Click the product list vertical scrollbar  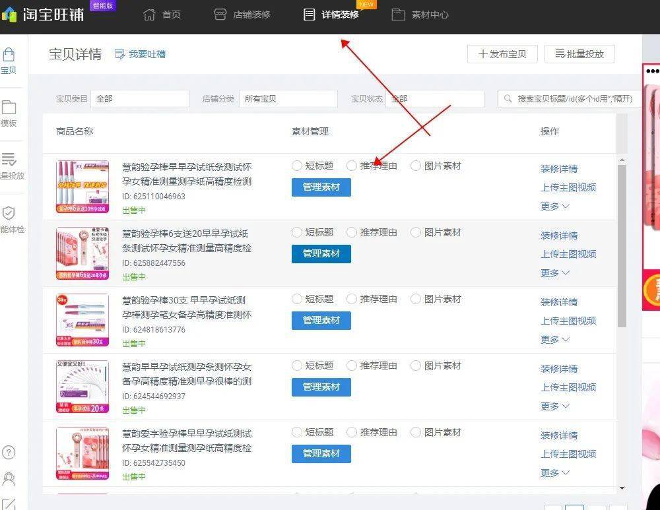(x=622, y=245)
